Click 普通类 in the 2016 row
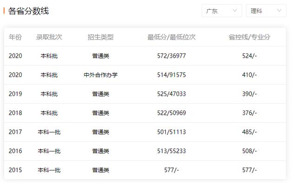The image size is (297, 183). click(101, 151)
